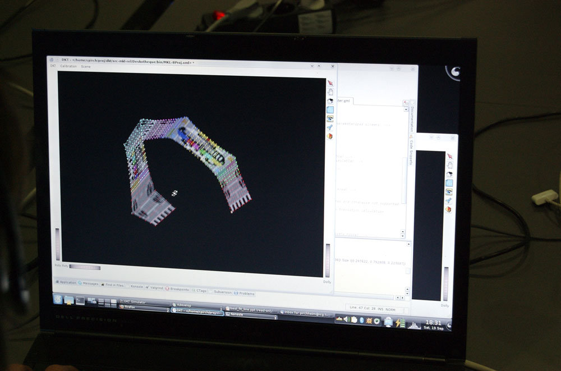Switch to the Messages tab
This screenshot has width=561, height=371.
89,283
